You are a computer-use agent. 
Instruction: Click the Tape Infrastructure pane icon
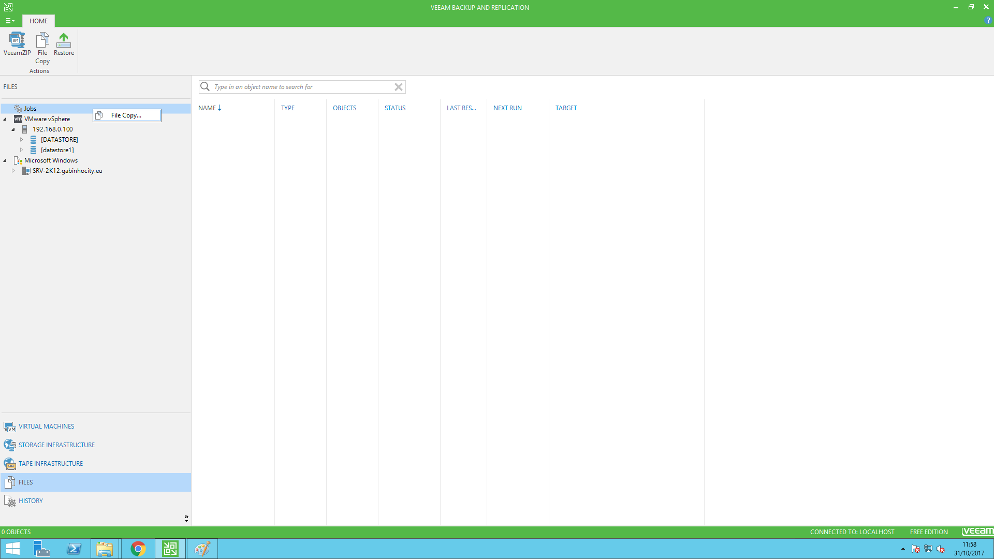(x=10, y=464)
